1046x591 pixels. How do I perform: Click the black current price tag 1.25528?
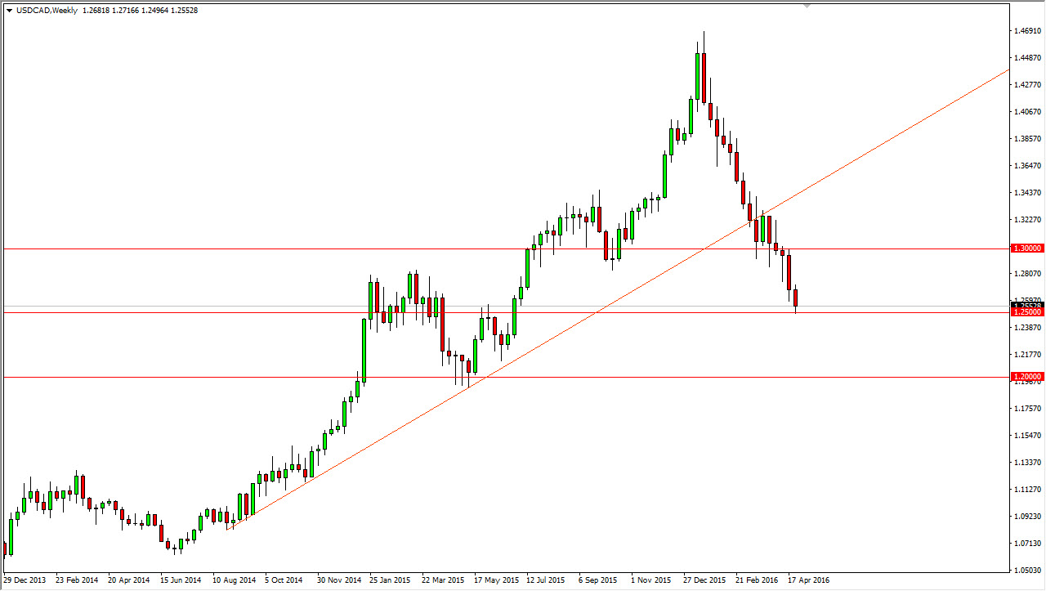coord(1028,304)
